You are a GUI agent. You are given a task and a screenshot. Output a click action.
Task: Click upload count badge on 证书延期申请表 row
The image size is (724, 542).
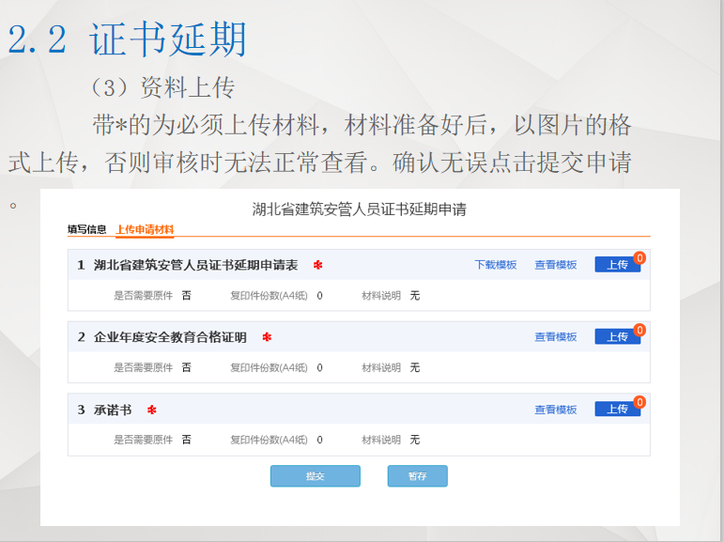pyautogui.click(x=639, y=257)
